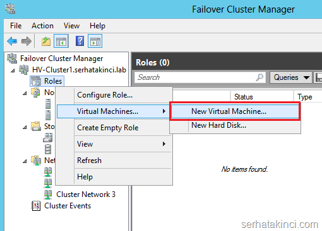The height and width of the screenshot is (231, 322).
Task: Click the Forward arrow toolbar icon
Action: click(x=27, y=41)
